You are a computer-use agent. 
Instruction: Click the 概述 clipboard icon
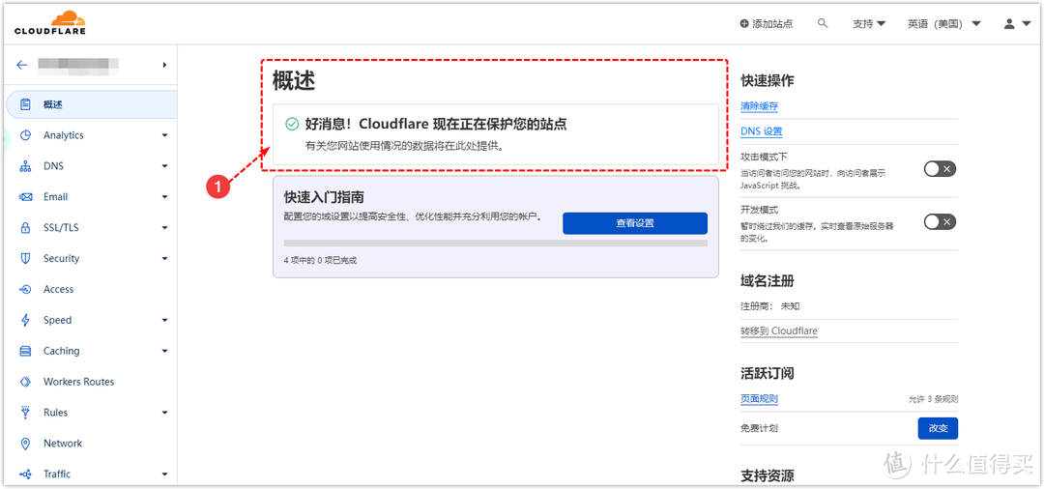[26, 104]
